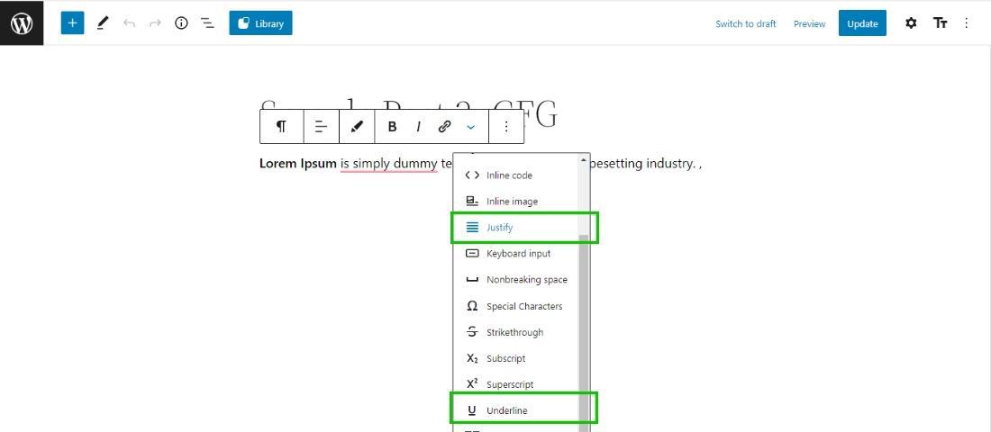
Task: Toggle bold formatting in block toolbar
Action: point(392,126)
